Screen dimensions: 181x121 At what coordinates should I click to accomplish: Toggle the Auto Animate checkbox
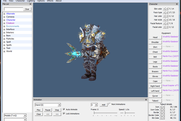click(x=64, y=109)
